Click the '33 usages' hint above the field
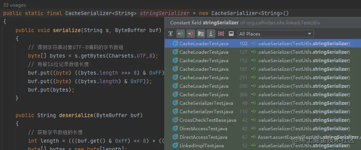361x150 pixels. 14,5
